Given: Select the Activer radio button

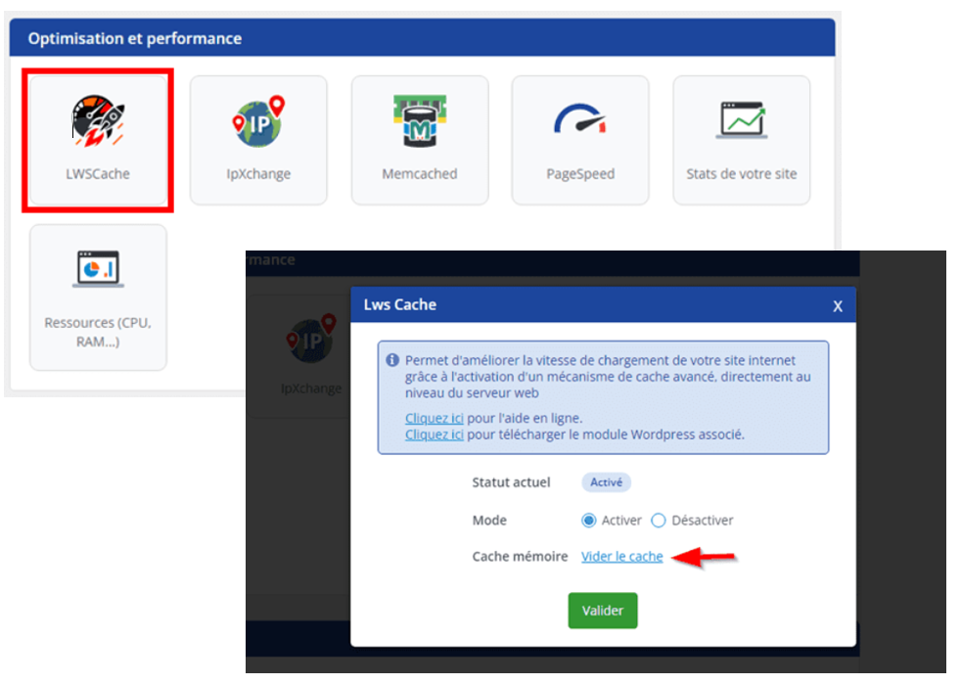Looking at the screenshot, I should tap(588, 521).
